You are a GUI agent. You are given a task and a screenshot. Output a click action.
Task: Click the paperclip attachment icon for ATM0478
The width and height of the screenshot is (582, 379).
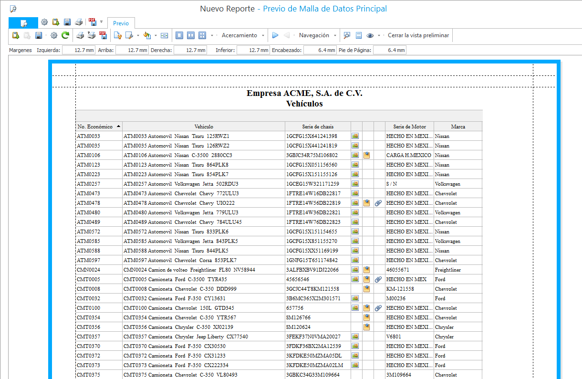point(379,203)
